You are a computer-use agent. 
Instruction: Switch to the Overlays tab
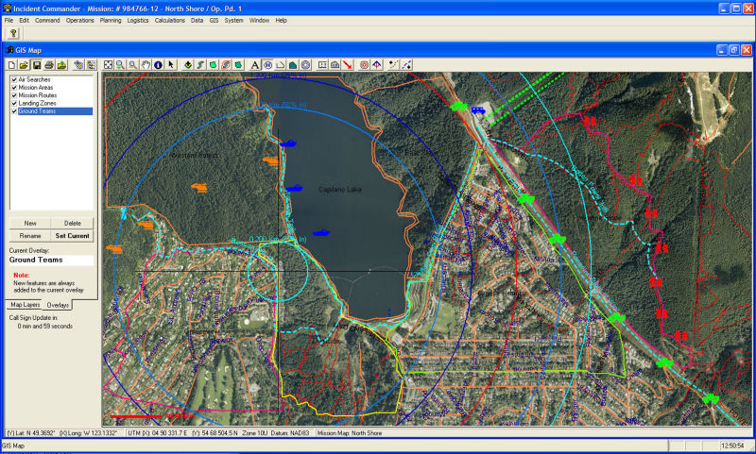[x=58, y=305]
